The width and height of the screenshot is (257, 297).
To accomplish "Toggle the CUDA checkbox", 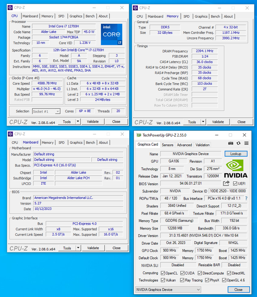I will tap(182, 273).
